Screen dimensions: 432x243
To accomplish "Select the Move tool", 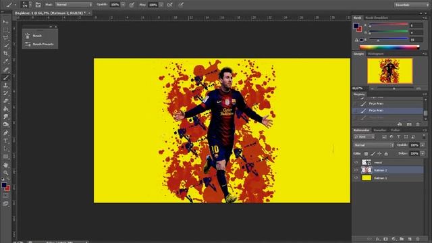I will (x=5, y=22).
